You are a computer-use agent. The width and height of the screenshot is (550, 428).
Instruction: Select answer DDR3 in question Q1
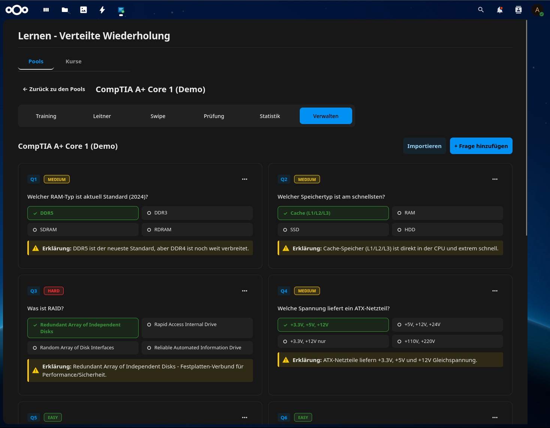pyautogui.click(x=197, y=213)
